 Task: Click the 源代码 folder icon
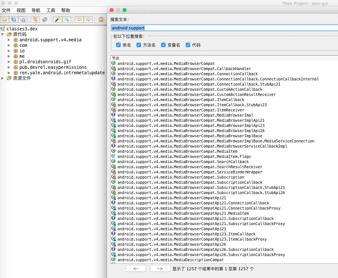9,34
